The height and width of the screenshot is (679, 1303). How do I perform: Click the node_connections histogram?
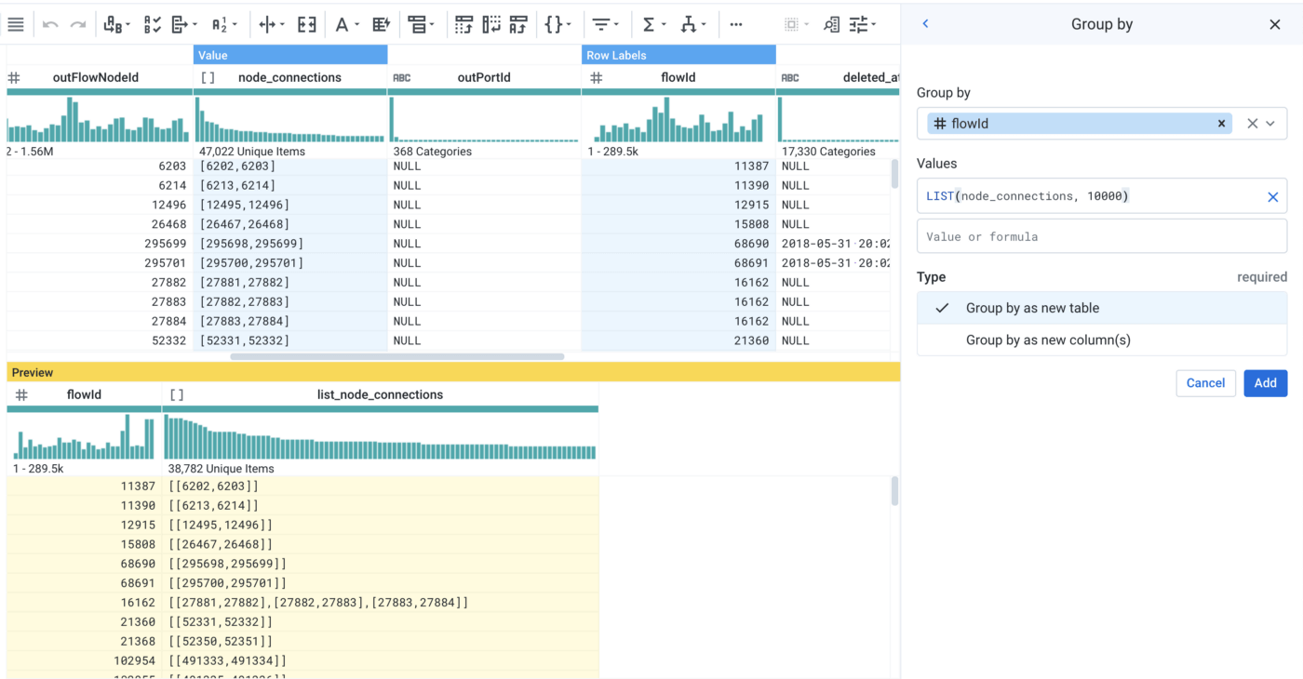pos(290,119)
